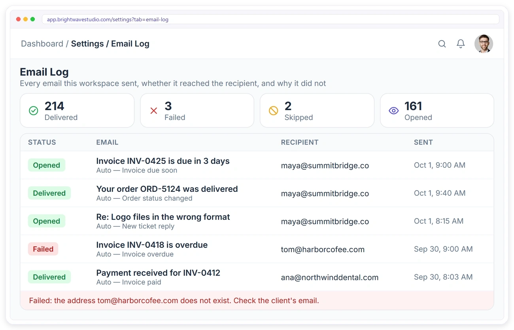Open "Invoice INV-0418 is overdue" email
The height and width of the screenshot is (330, 514).
pos(152,245)
